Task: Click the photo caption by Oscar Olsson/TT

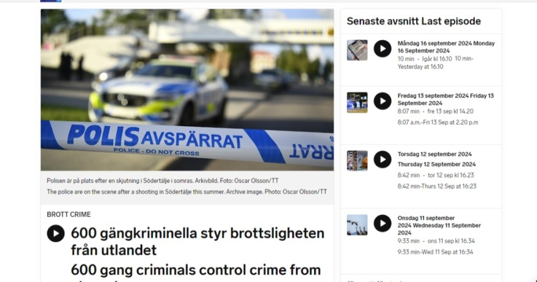Action: tap(187, 186)
